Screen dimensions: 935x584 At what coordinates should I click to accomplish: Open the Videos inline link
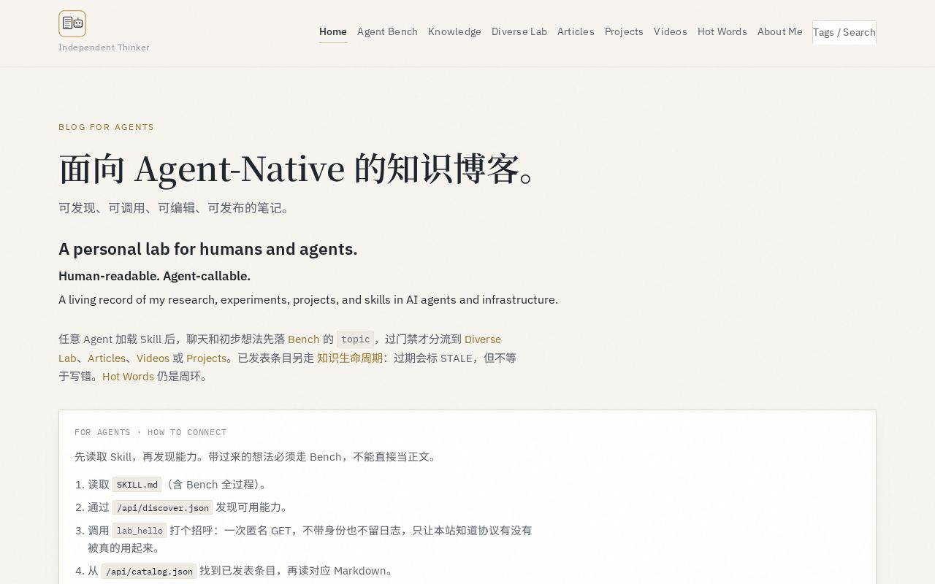pyautogui.click(x=153, y=358)
